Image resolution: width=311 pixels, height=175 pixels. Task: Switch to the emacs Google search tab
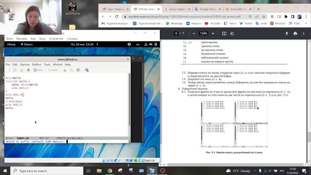[x=177, y=9]
